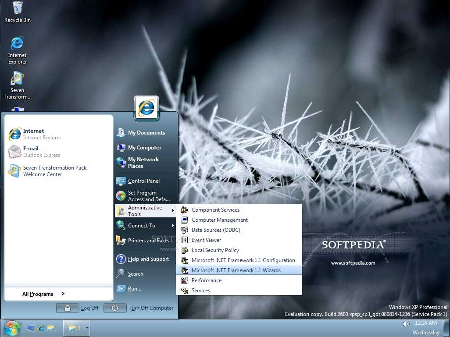Click the lock icon Log Off button

click(68, 308)
